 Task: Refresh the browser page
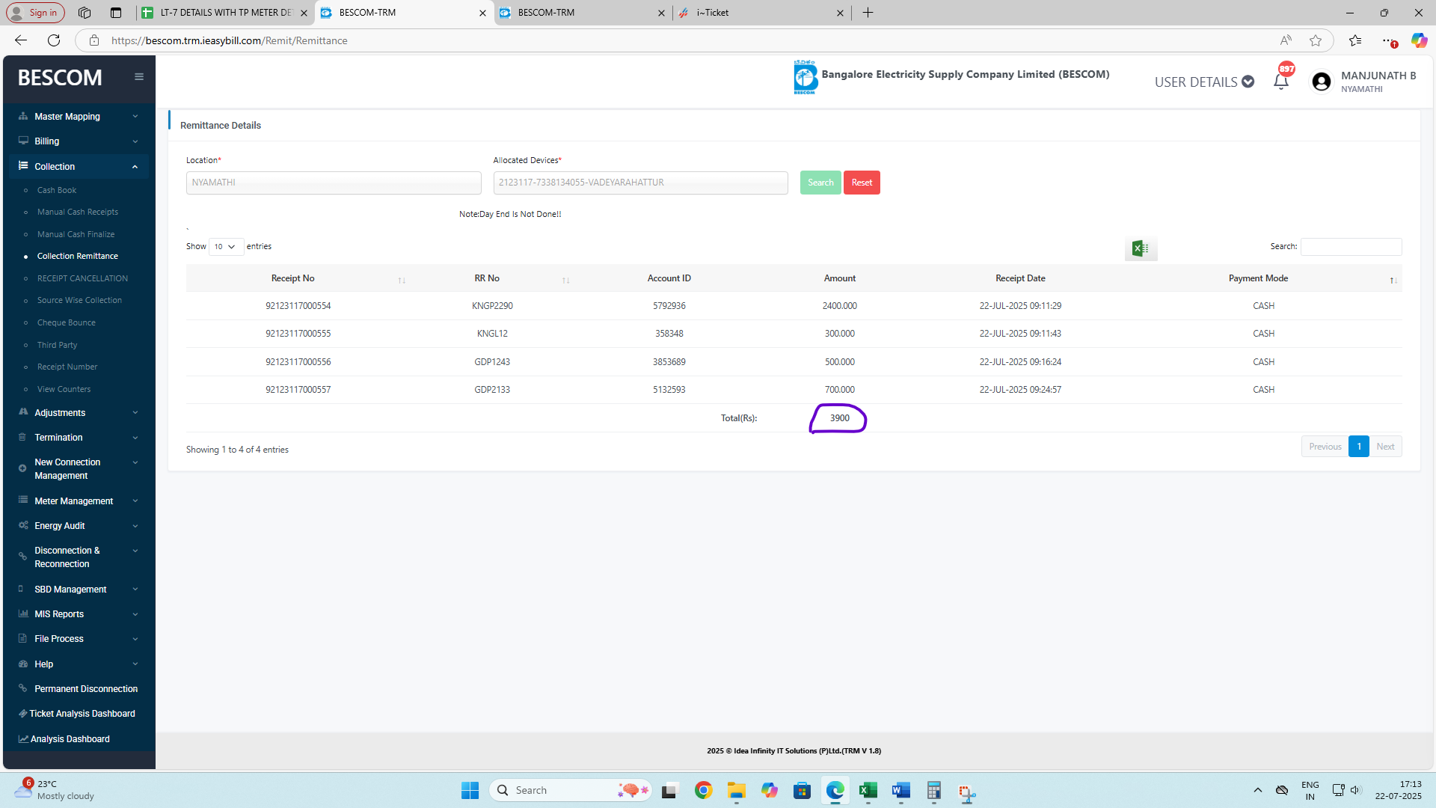(54, 40)
